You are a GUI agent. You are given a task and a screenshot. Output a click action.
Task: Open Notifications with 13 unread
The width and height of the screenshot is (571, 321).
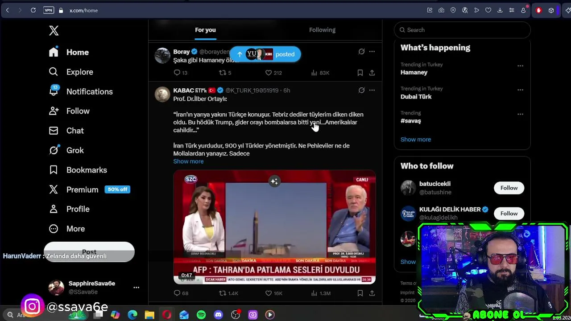click(x=81, y=91)
